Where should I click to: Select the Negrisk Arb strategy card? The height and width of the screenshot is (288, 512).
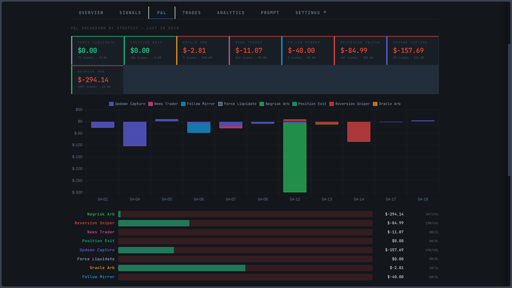pyautogui.click(x=97, y=80)
